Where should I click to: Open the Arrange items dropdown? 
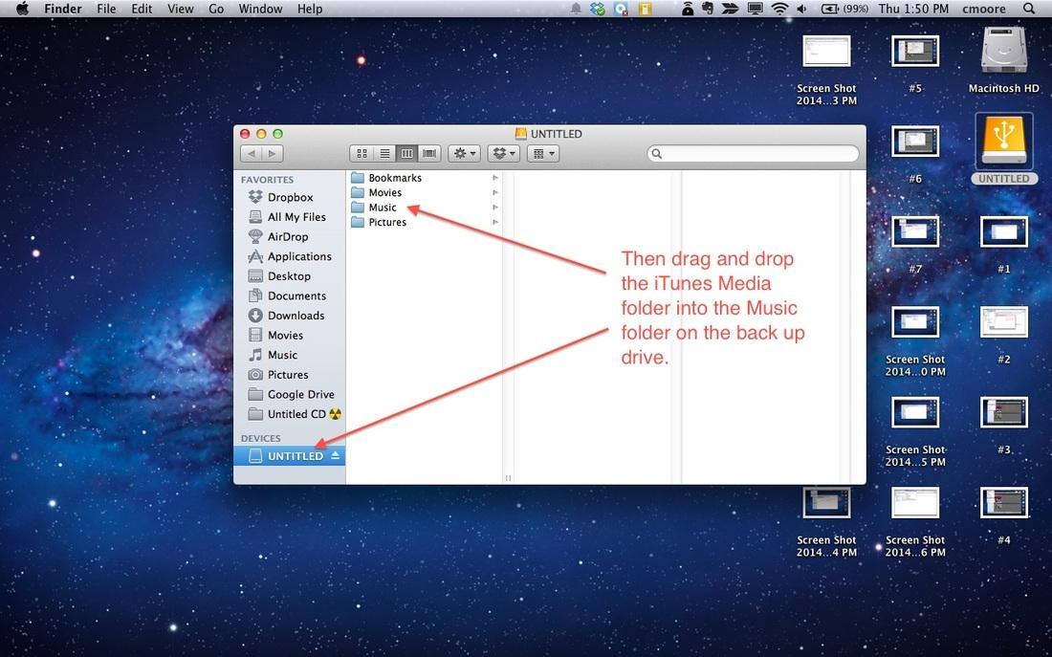pyautogui.click(x=542, y=154)
